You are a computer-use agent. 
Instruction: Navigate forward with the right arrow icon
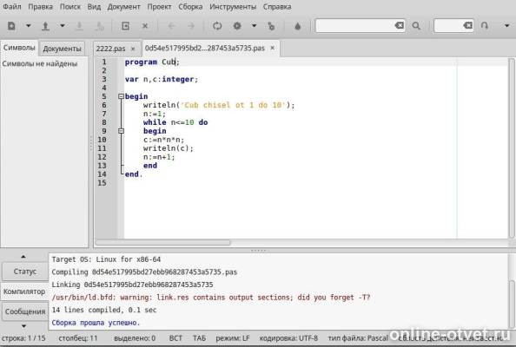click(x=191, y=26)
